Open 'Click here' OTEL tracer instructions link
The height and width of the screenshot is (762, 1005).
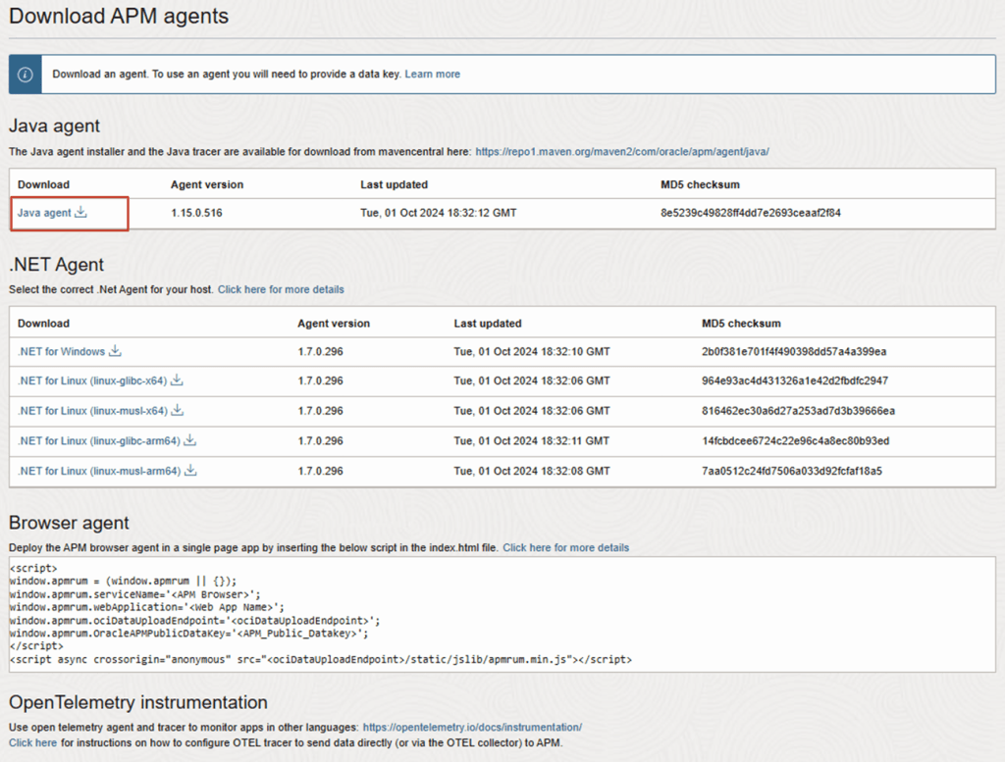coord(33,743)
